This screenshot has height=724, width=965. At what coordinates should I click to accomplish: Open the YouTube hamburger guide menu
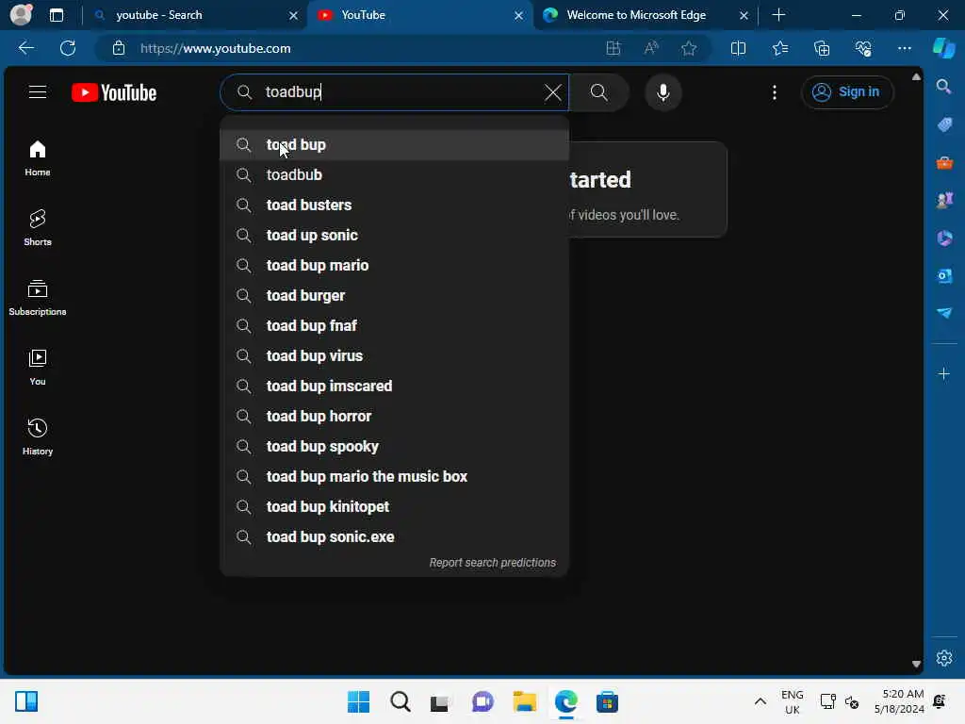[x=38, y=92]
